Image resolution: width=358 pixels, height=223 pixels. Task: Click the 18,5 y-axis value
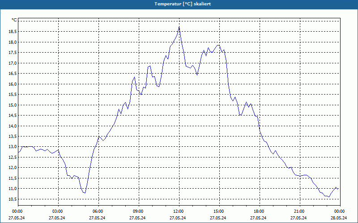pyautogui.click(x=13, y=32)
